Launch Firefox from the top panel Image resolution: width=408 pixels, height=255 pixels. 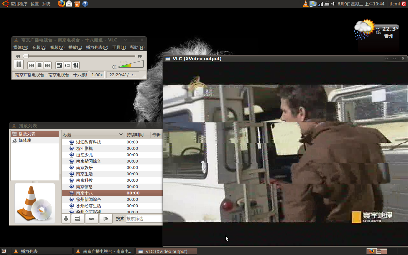(61, 4)
